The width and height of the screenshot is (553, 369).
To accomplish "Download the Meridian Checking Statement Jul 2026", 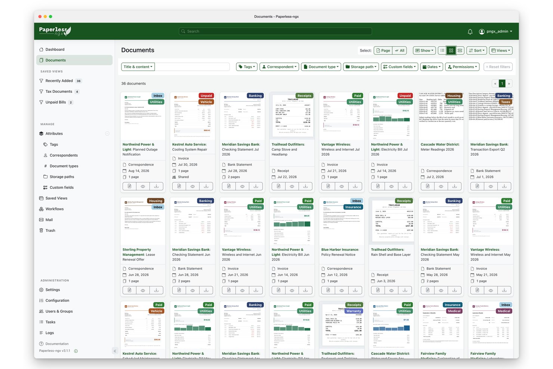I will pos(256,186).
